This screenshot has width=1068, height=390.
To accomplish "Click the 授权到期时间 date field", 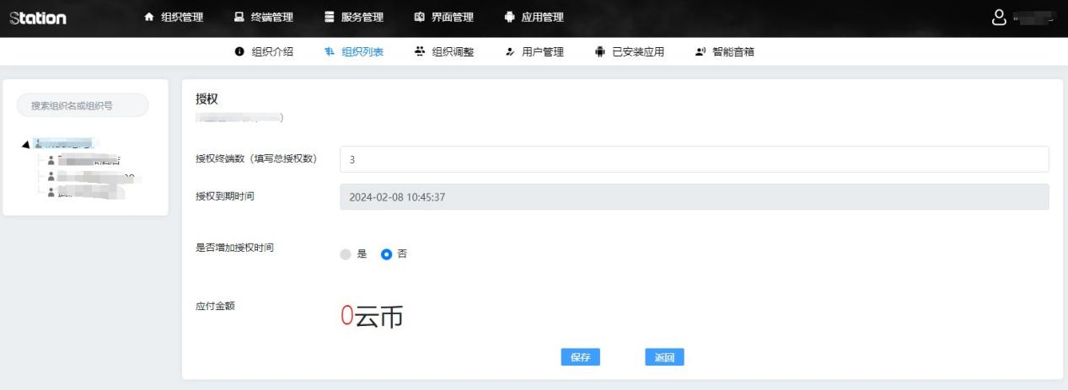I will [x=695, y=196].
